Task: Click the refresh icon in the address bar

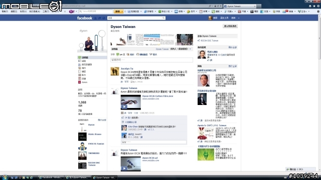Action: 218,6
